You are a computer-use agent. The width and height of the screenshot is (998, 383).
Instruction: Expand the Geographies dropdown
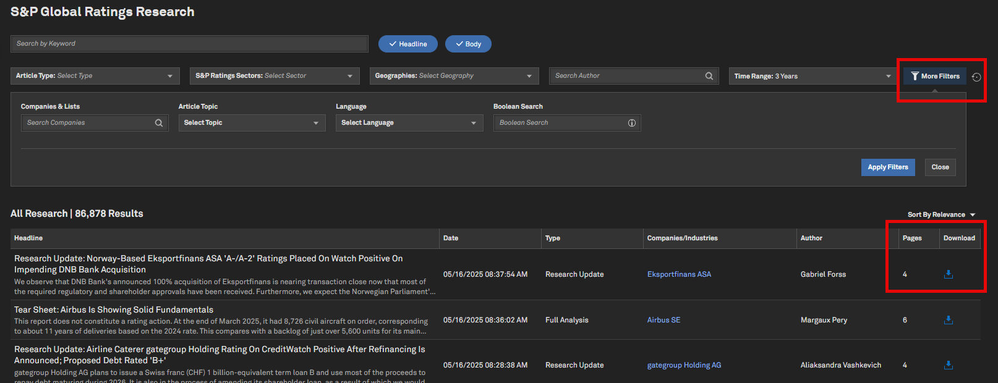click(x=454, y=76)
